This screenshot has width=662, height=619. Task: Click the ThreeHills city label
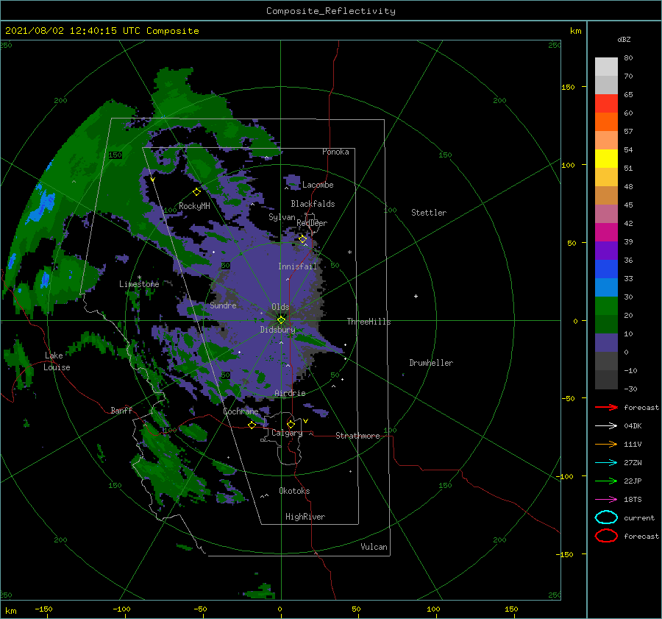(x=369, y=322)
